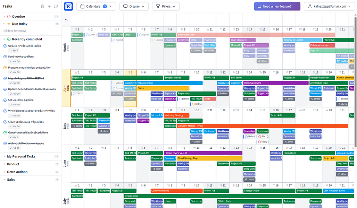Screen dimensions: 357x208
Task: Expand the Sales task list
Action: [4, 180]
